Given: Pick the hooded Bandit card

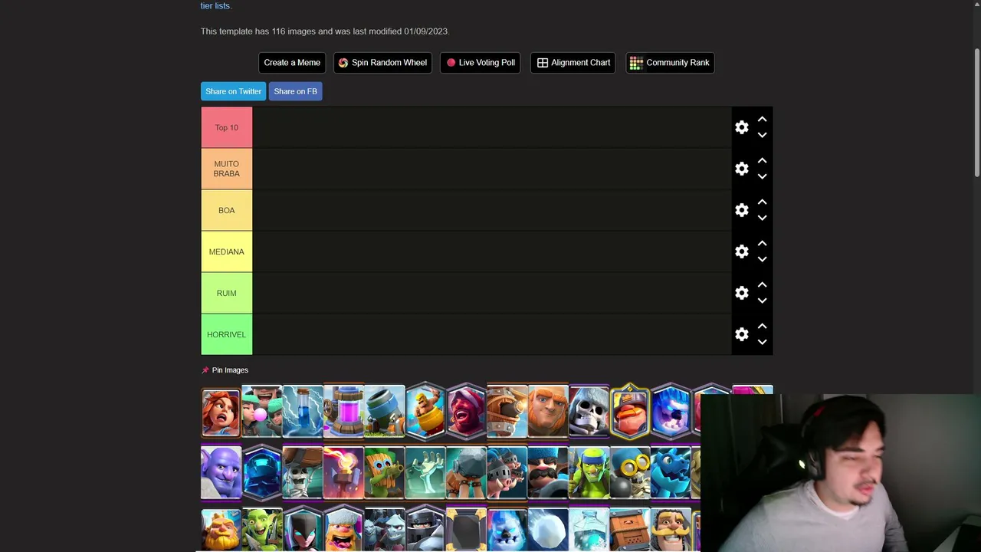Looking at the screenshot, I should tap(303, 530).
